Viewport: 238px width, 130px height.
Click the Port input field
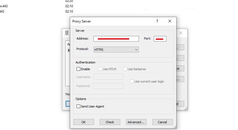tap(160, 39)
